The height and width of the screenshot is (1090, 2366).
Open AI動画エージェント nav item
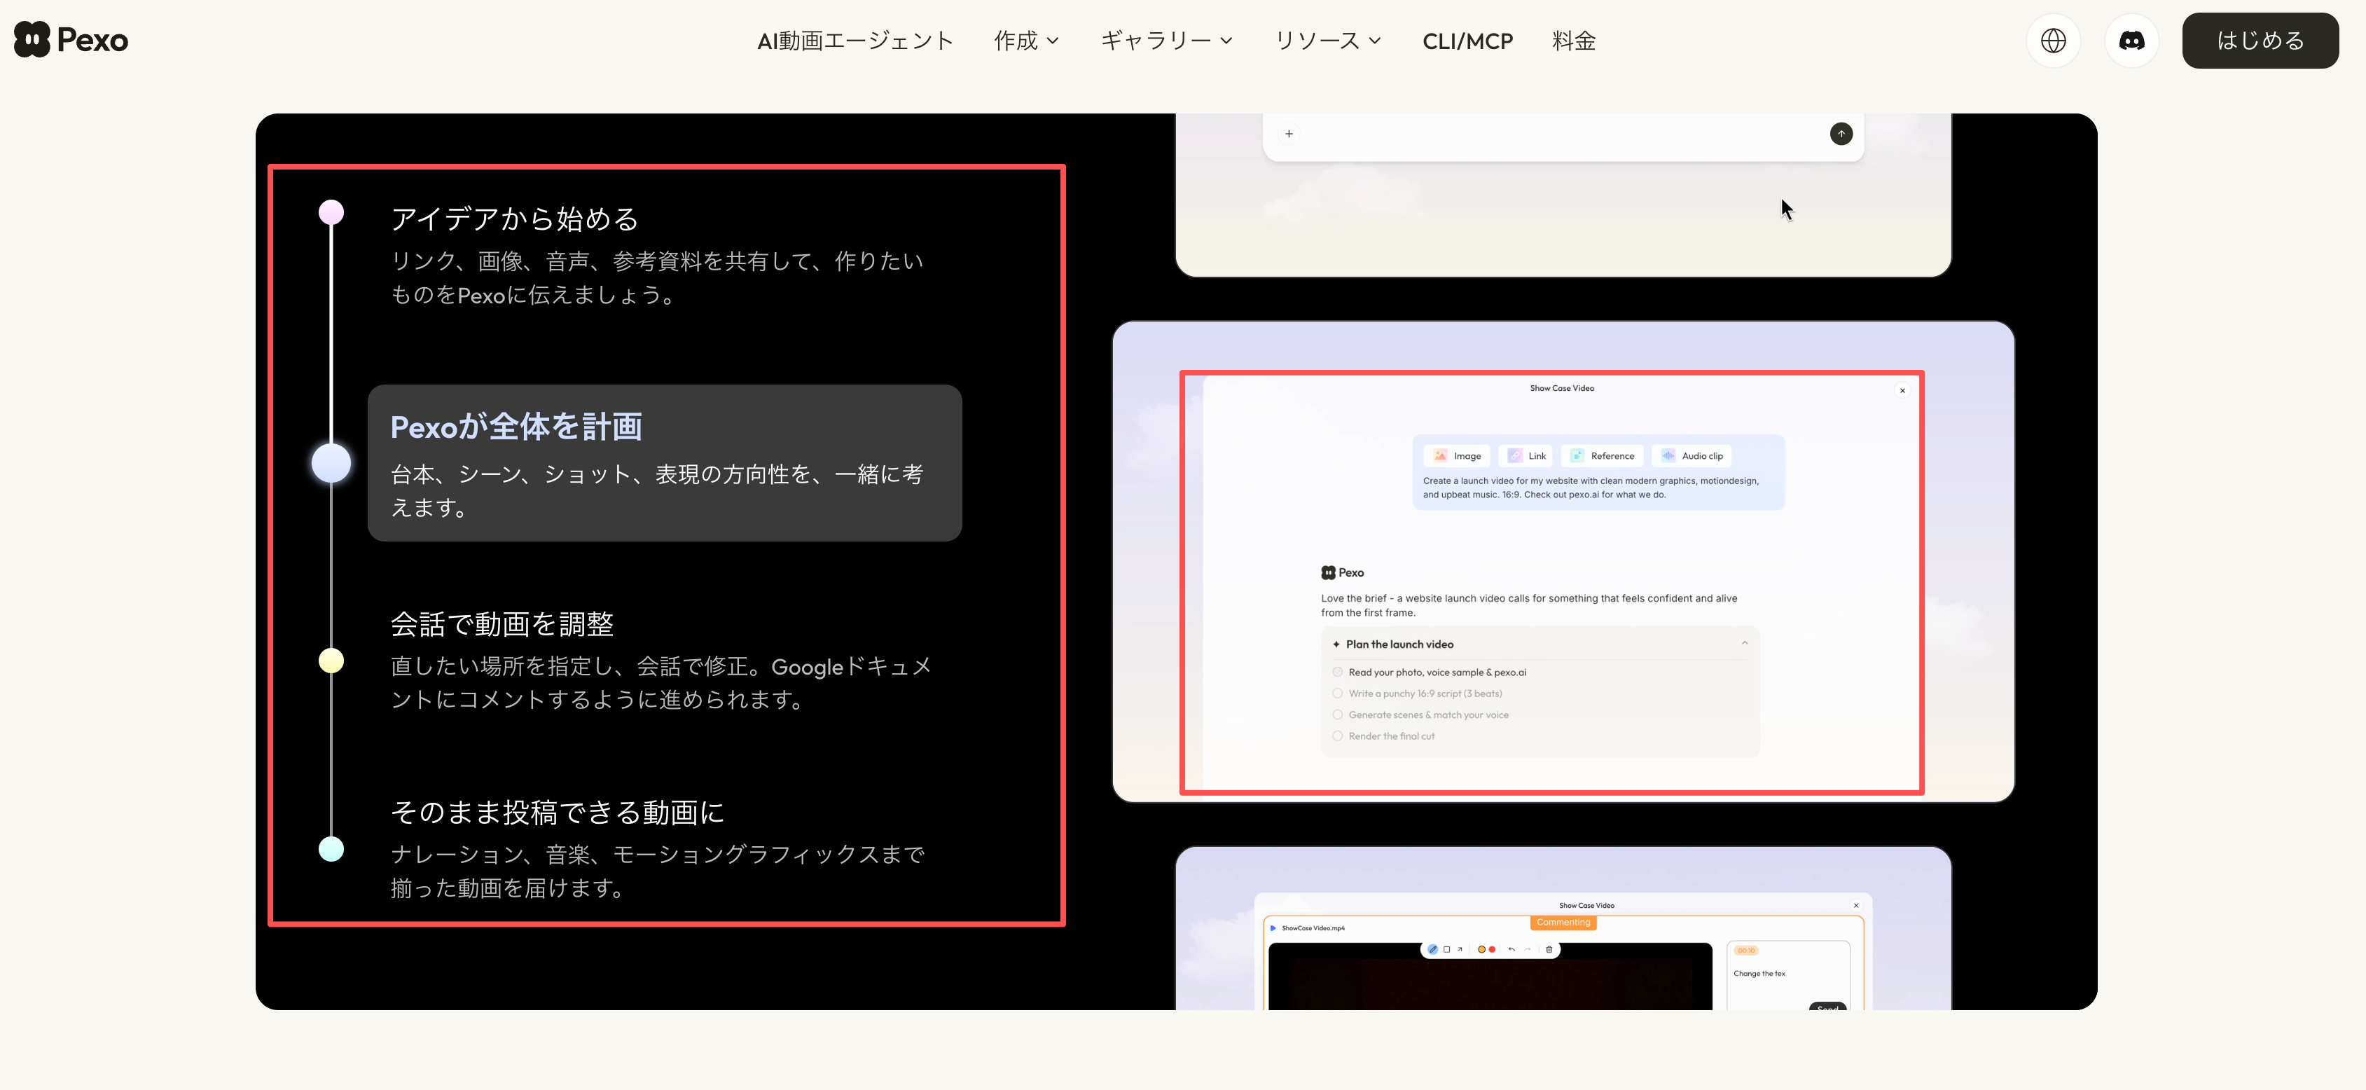855,41
